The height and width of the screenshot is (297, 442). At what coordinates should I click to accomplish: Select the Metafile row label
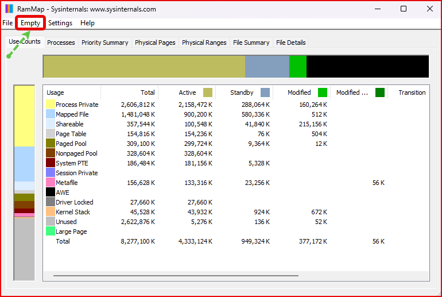[67, 183]
